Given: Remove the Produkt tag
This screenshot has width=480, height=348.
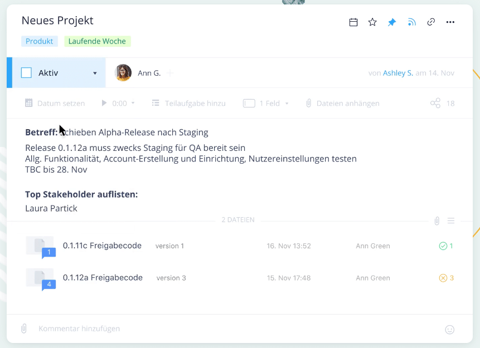Looking at the screenshot, I should pyautogui.click(x=39, y=41).
